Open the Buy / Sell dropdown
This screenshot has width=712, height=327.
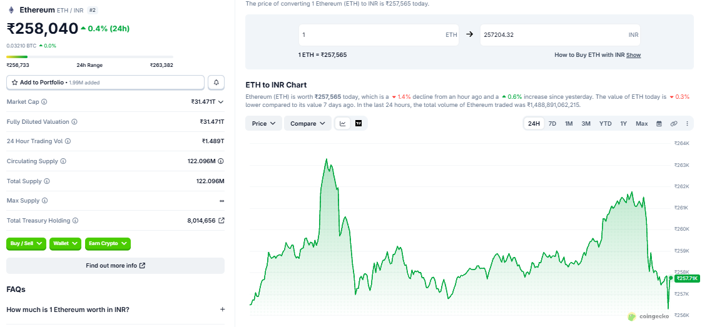tap(26, 244)
